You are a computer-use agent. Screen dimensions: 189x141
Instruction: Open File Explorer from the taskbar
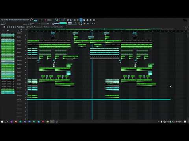coord(48,121)
